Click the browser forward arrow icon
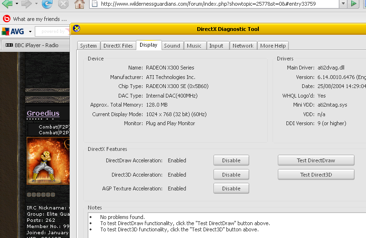 coord(26,4)
